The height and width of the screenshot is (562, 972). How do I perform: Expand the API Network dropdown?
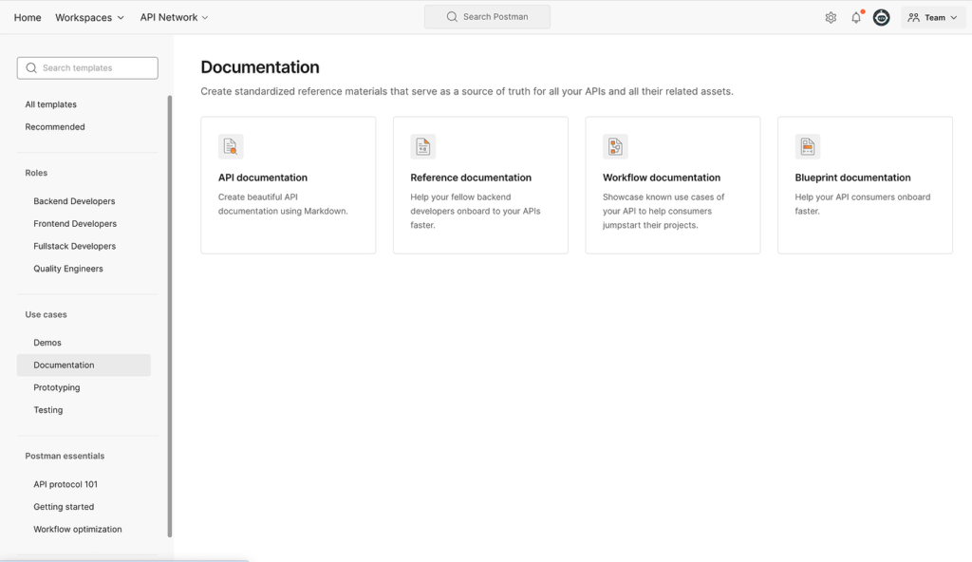174,17
